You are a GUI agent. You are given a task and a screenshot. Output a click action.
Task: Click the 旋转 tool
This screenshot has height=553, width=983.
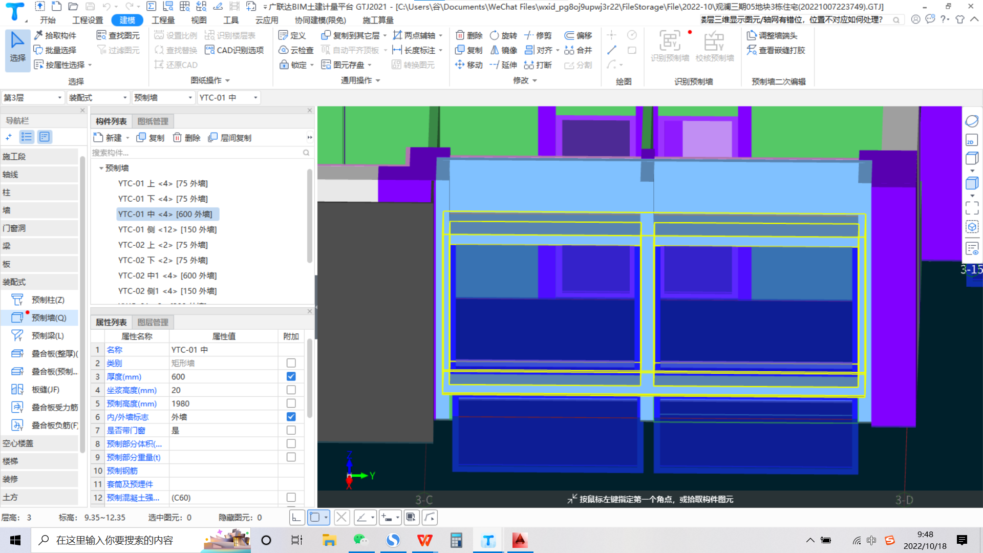pyautogui.click(x=503, y=35)
